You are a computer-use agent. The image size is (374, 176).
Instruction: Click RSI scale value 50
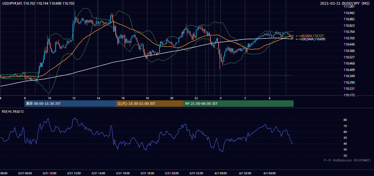pos(345,138)
